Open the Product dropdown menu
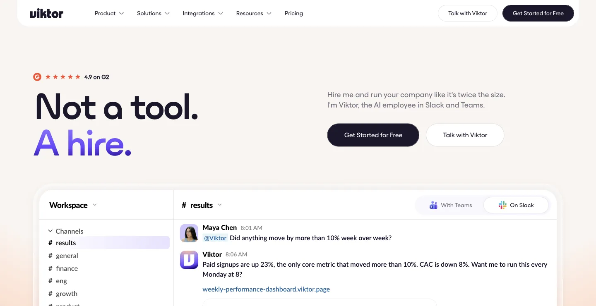596x306 pixels. coord(109,13)
